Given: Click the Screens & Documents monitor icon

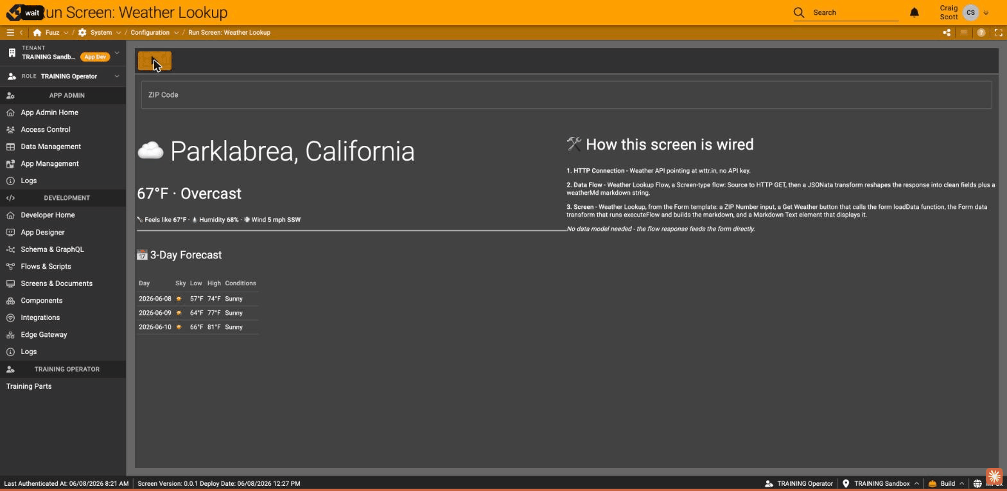Looking at the screenshot, I should click(x=10, y=283).
